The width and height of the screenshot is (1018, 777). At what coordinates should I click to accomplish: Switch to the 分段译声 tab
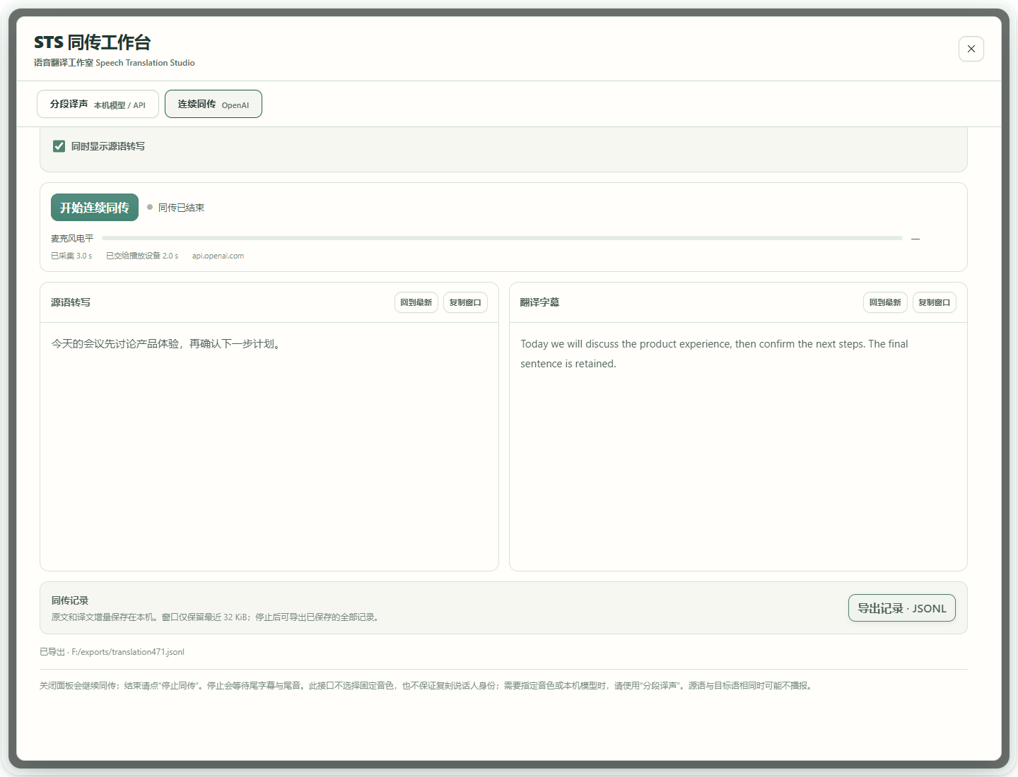[x=98, y=104]
